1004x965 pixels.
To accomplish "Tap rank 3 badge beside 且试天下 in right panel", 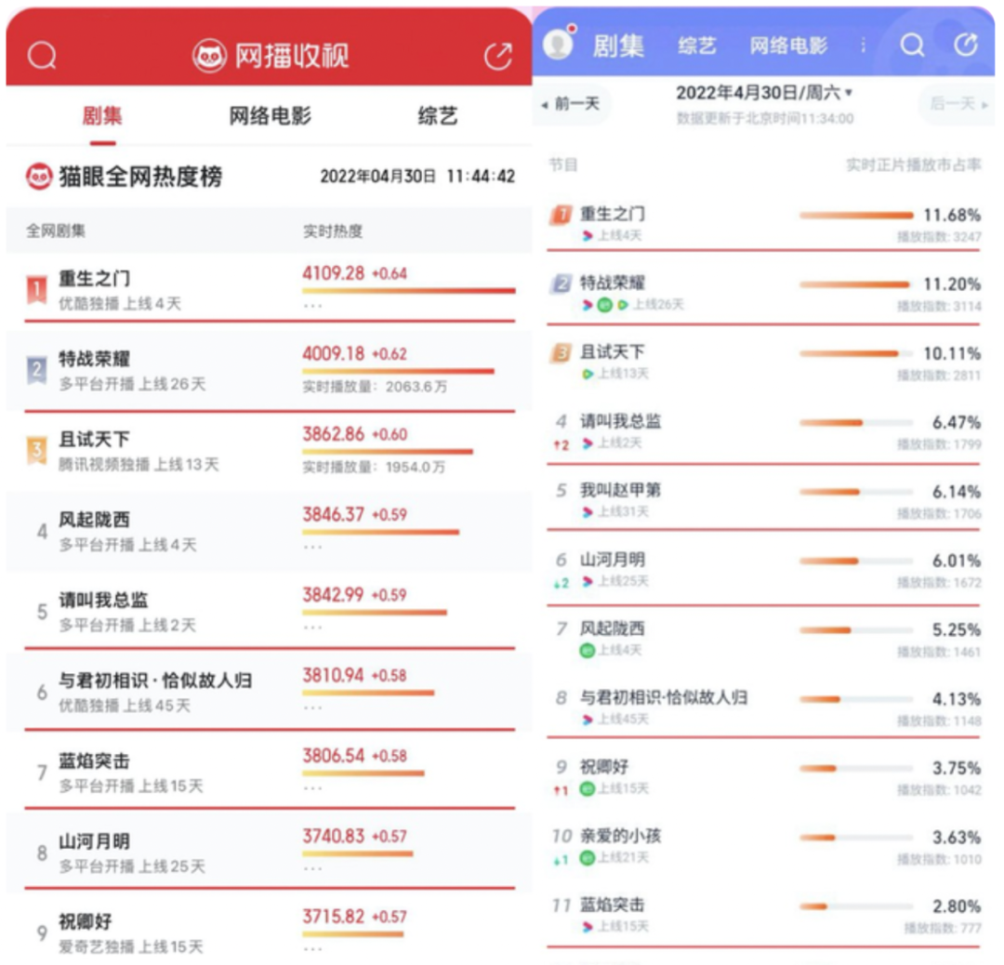I will tap(561, 353).
